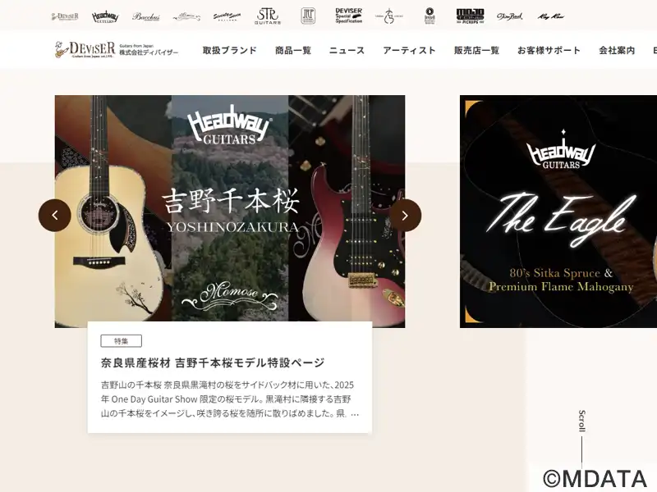The image size is (657, 492).
Task: Click the Headway Guitars logo in top bar
Action: (x=105, y=16)
